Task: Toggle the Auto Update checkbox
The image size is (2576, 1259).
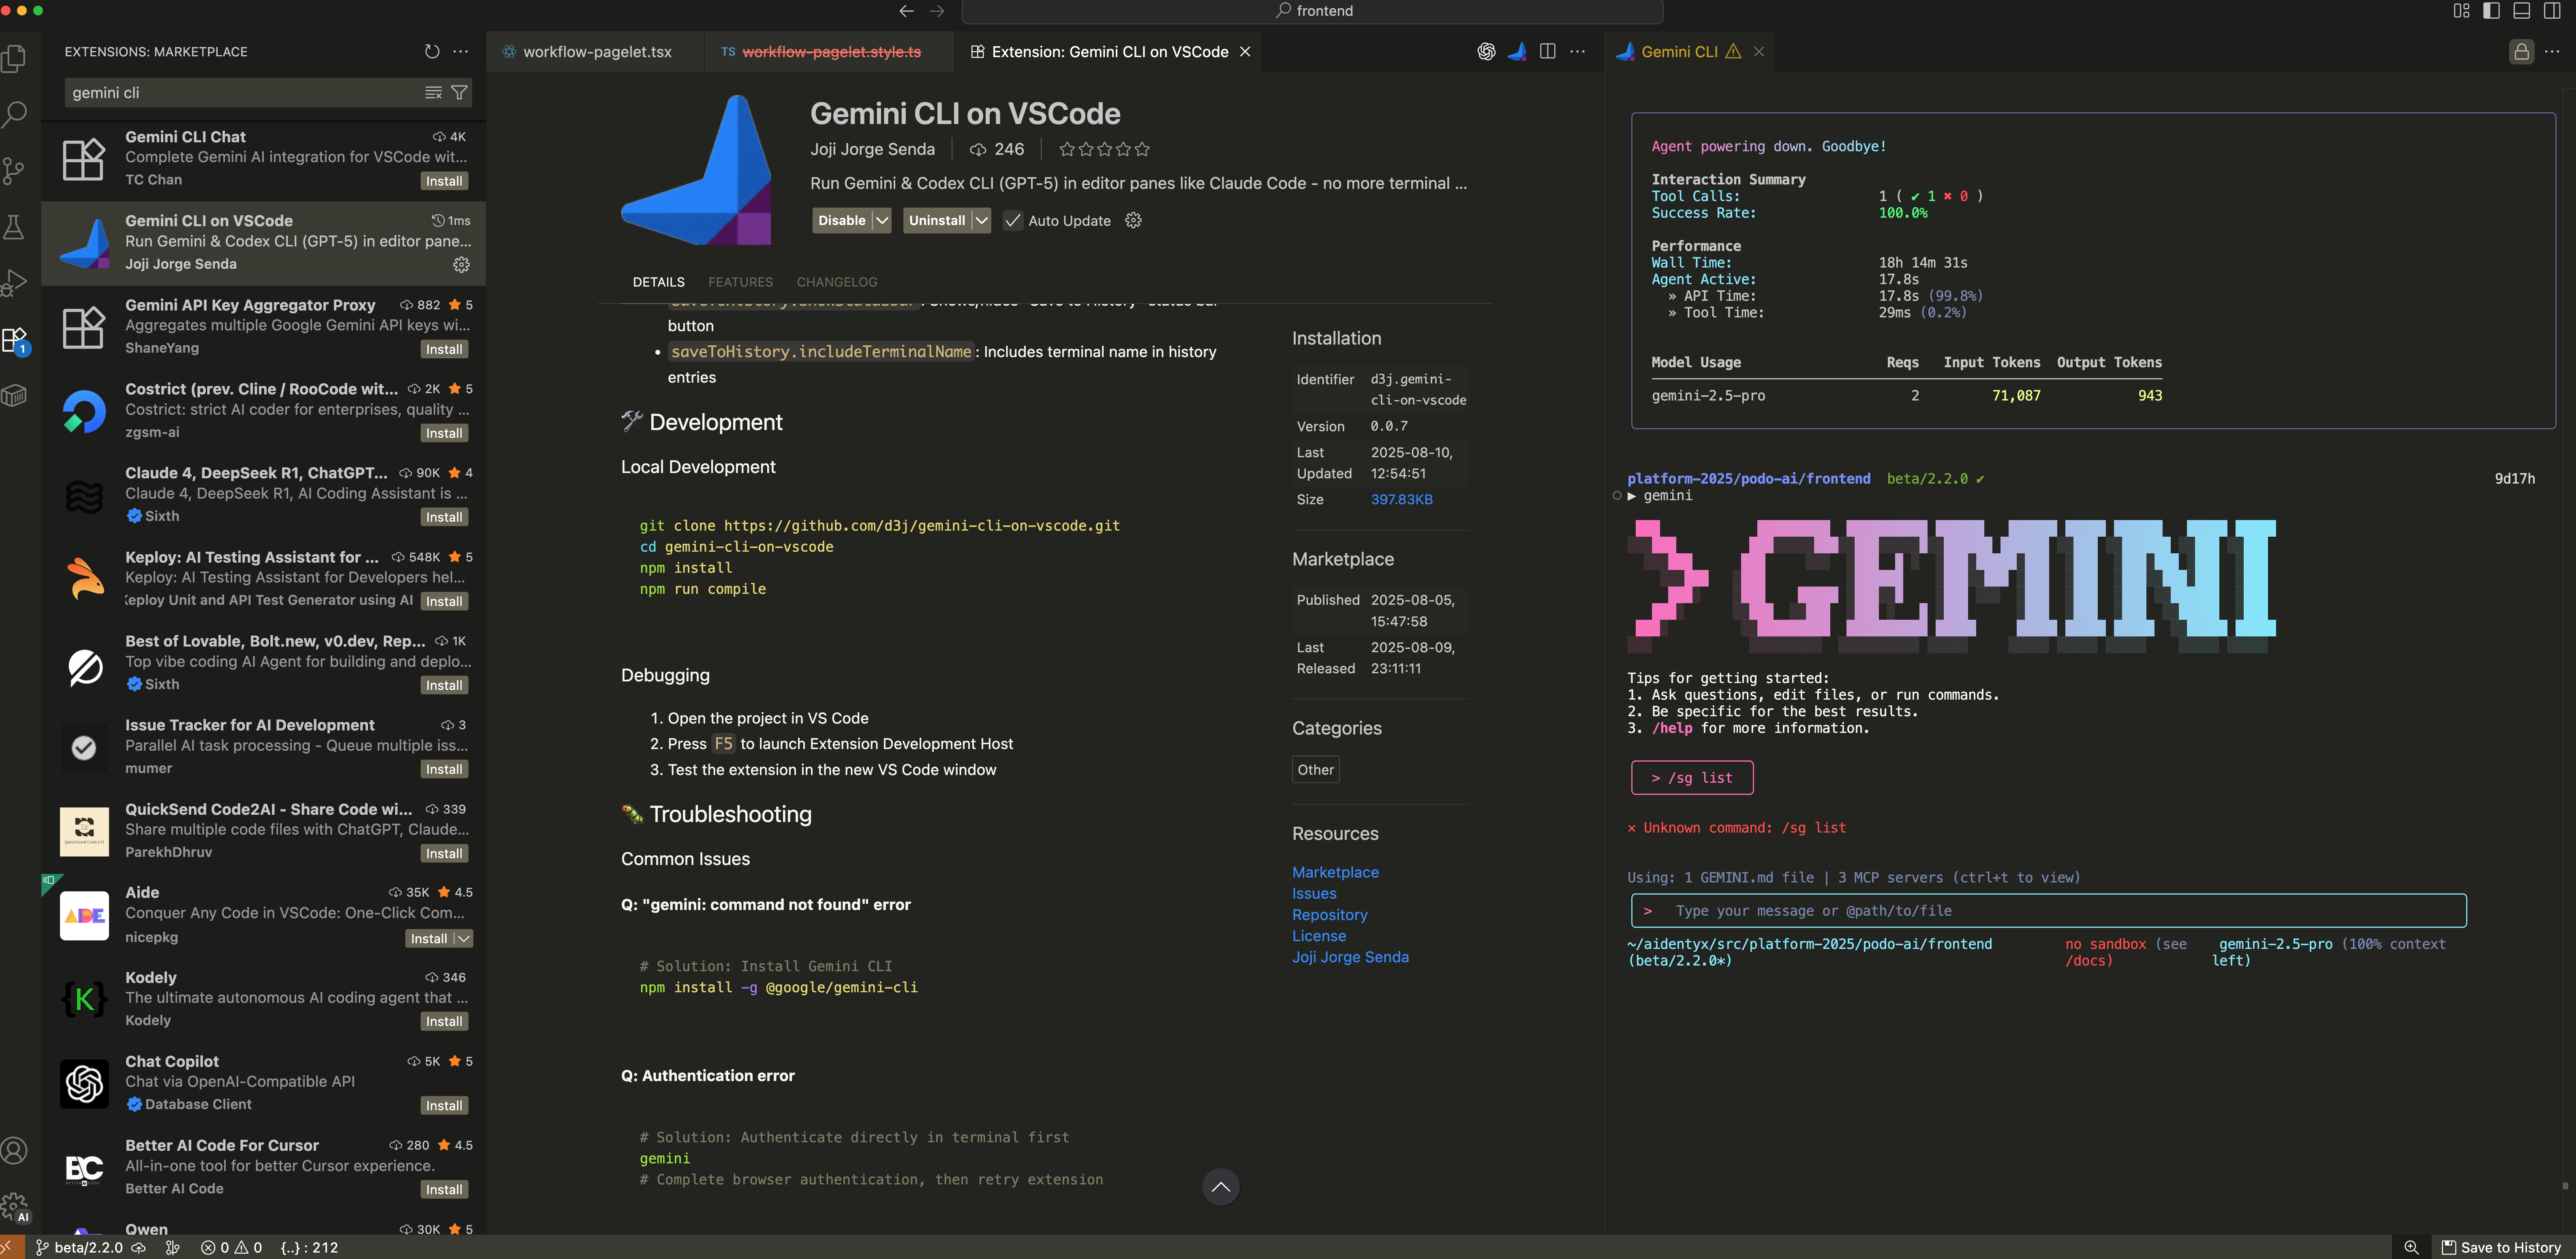Action: (x=1013, y=220)
